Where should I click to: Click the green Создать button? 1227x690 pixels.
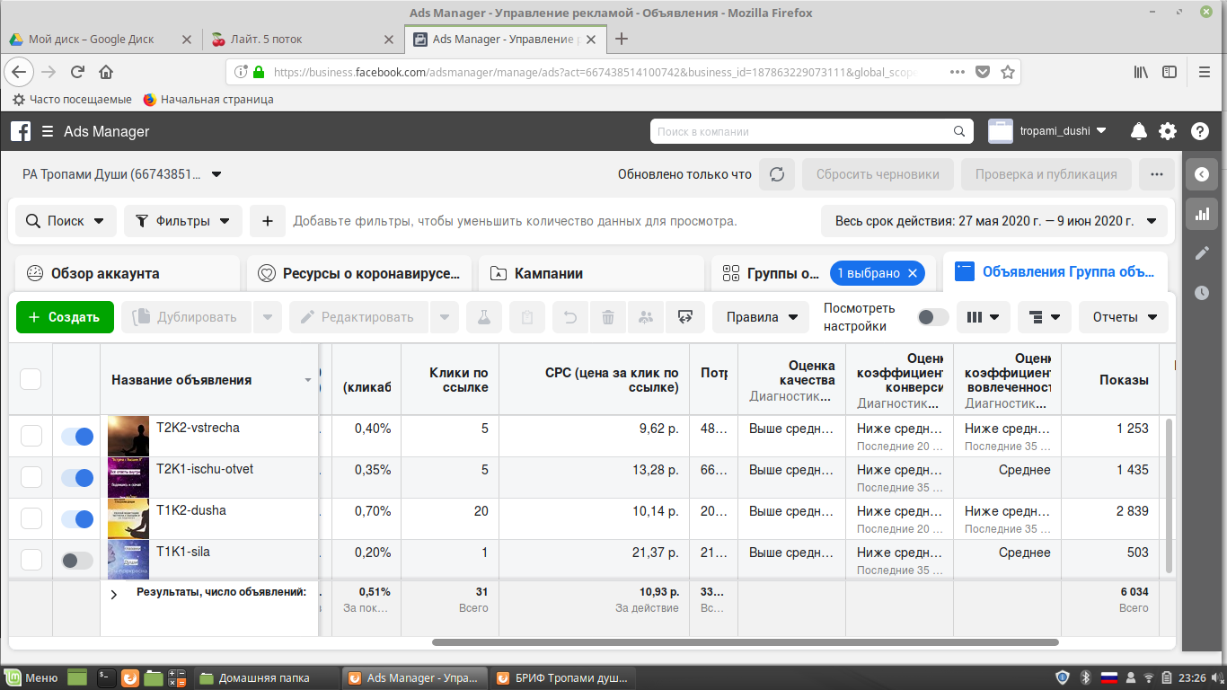tap(65, 317)
